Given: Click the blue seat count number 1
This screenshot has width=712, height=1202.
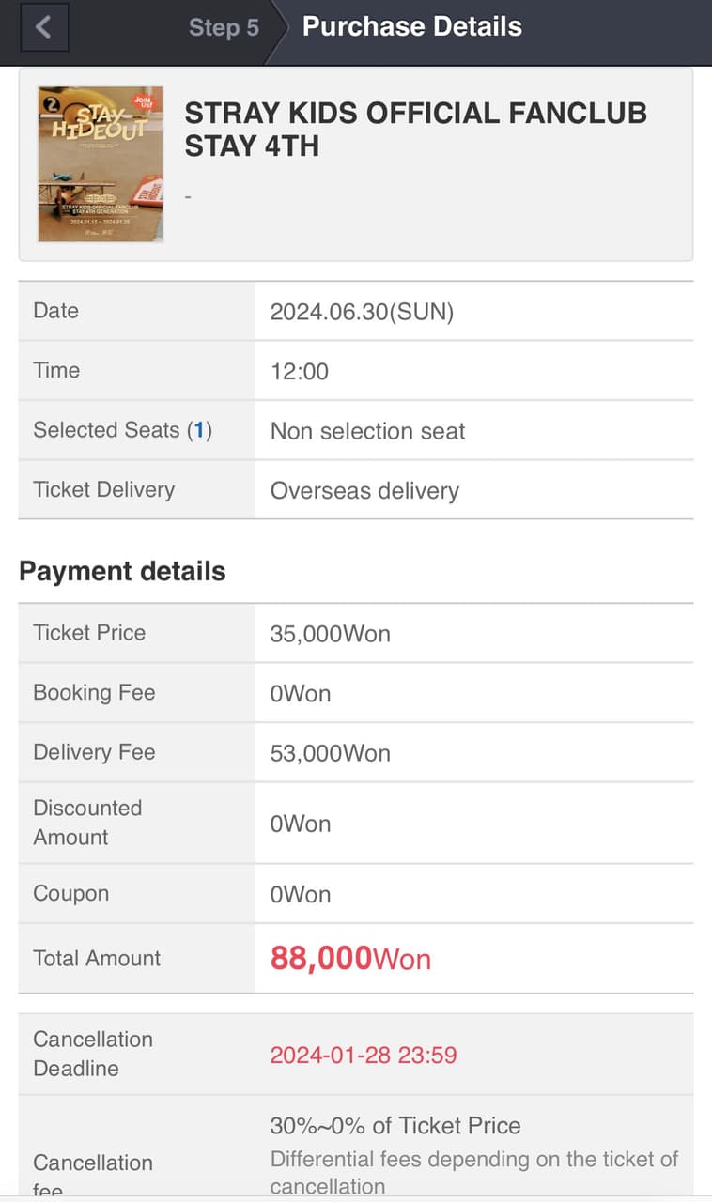Looking at the screenshot, I should [198, 430].
